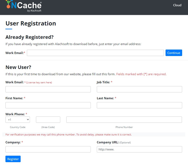
Task: Click the Area Code input box
Action: [x=48, y=120]
